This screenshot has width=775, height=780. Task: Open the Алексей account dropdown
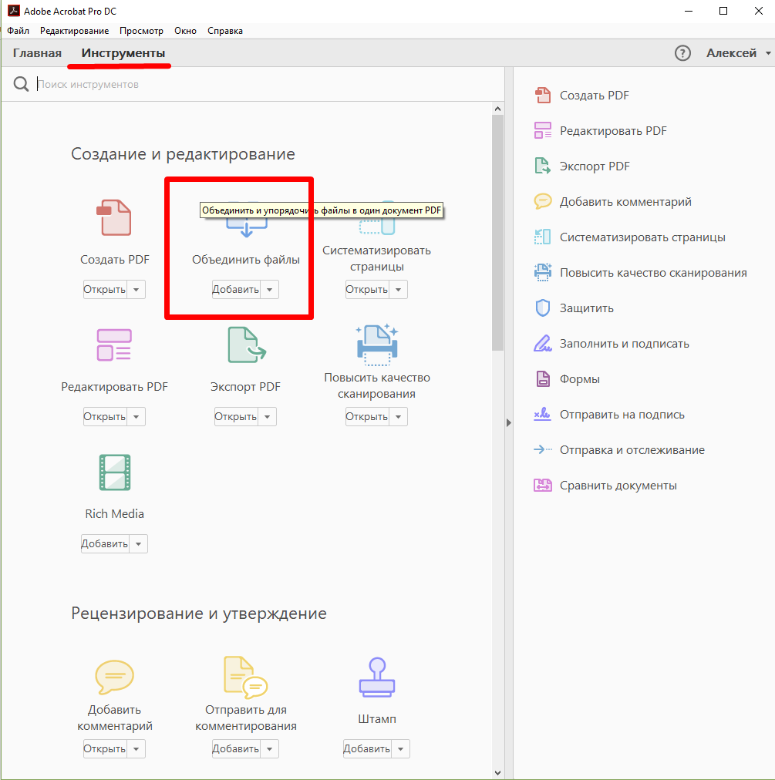click(x=738, y=52)
